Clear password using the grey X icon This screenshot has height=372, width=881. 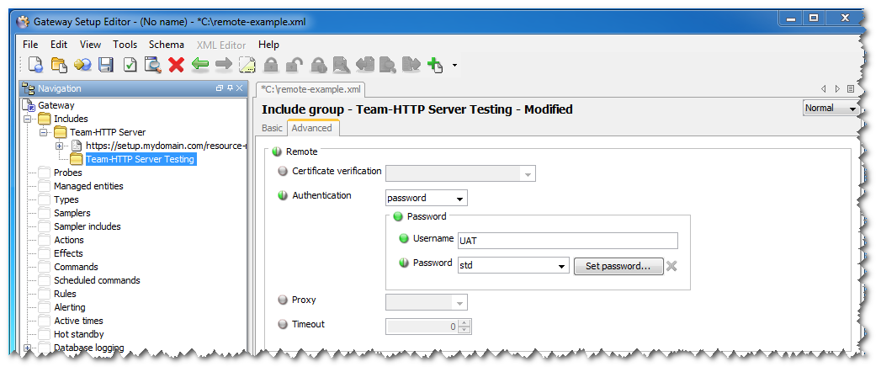coord(671,266)
